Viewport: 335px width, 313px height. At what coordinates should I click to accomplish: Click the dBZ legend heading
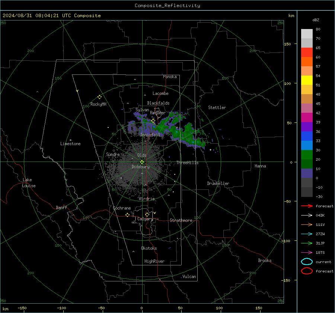[x=316, y=20]
